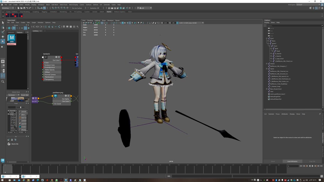Viewport: 324px width, 182px height.
Task: Open the Deform menu in the main menu bar
Action: click(96, 5)
